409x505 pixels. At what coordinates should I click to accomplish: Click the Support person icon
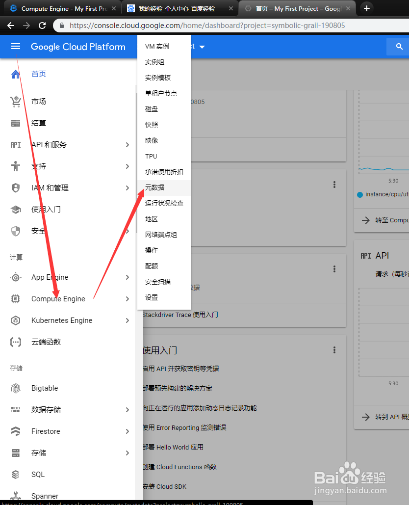15,166
